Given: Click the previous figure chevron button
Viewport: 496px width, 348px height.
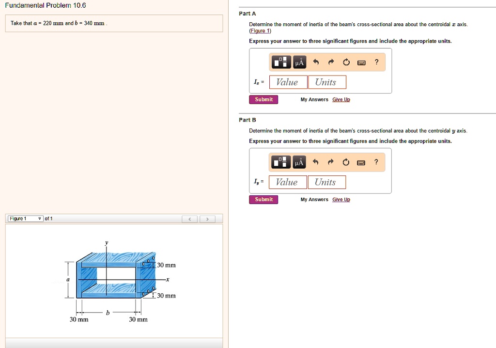Looking at the screenshot, I should coord(189,219).
